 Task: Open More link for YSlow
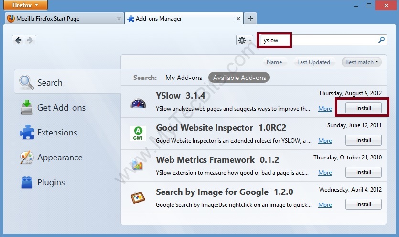[x=325, y=109]
